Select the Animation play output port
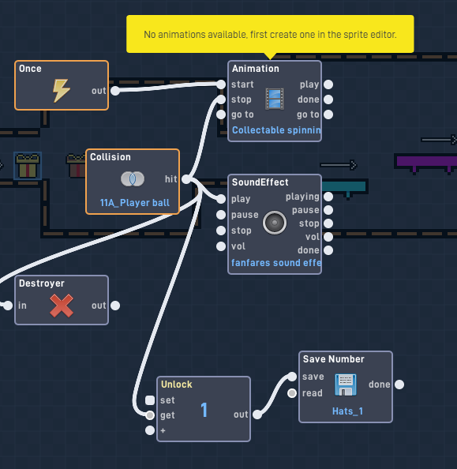This screenshot has height=469, width=457. pyautogui.click(x=328, y=84)
